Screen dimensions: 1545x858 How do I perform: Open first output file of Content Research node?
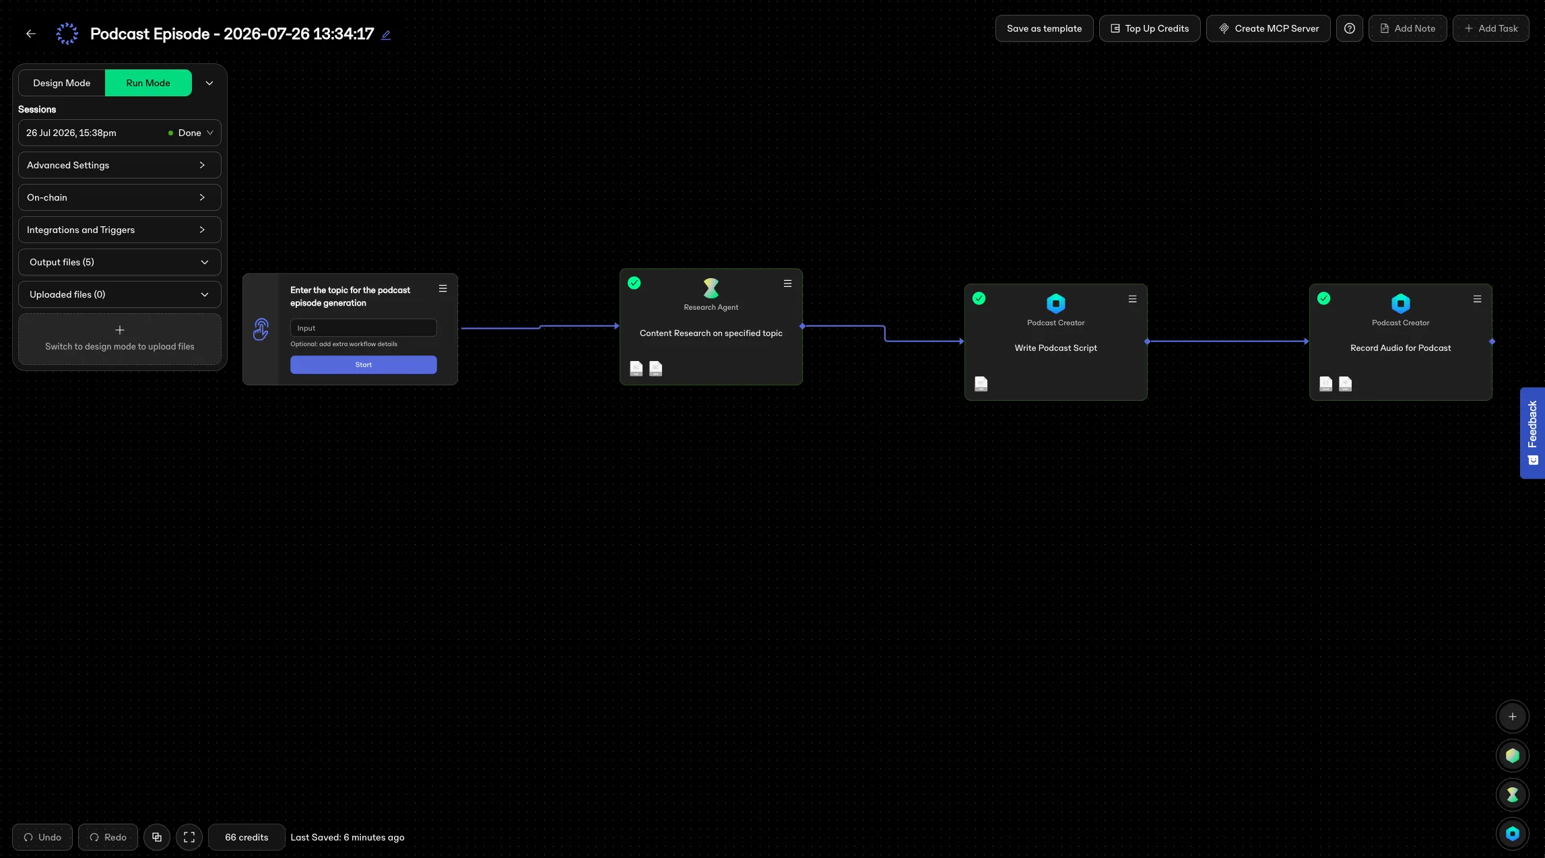click(636, 368)
